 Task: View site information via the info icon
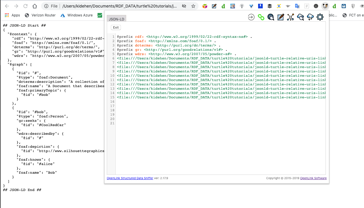[x=46, y=6]
